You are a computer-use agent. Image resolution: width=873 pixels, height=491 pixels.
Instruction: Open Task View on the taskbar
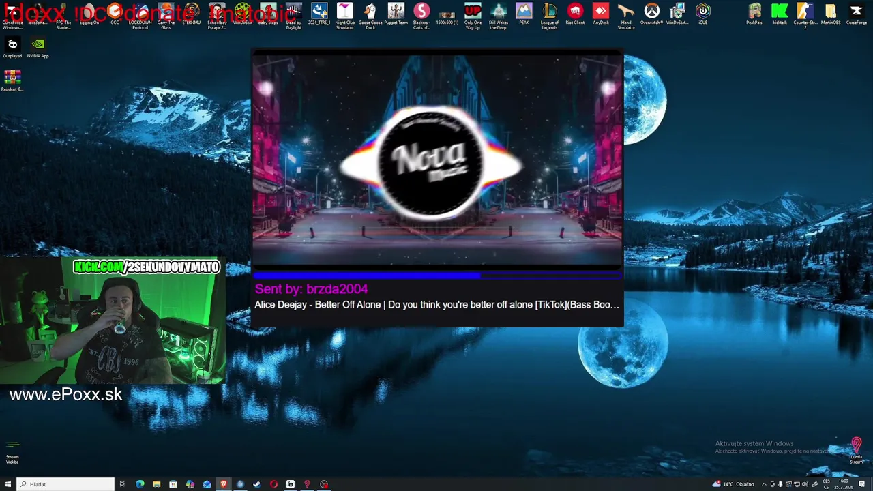(x=123, y=484)
